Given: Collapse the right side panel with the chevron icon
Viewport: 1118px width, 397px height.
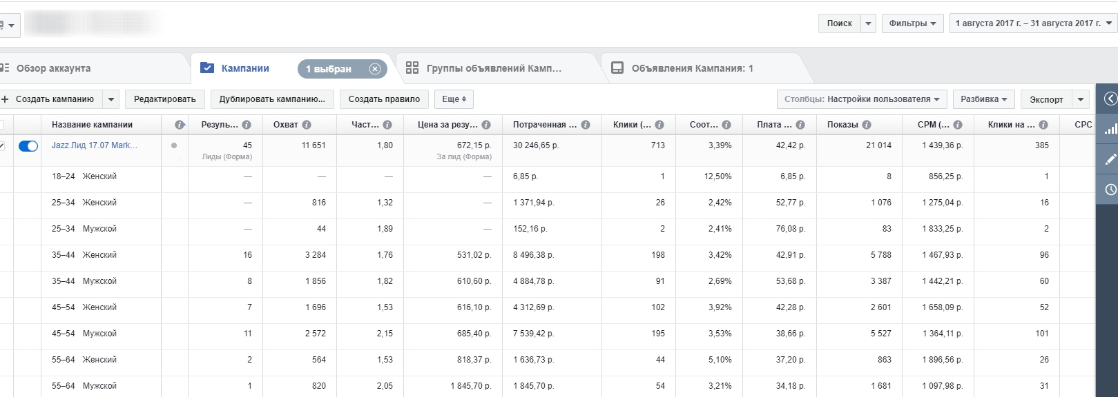Looking at the screenshot, I should coord(1110,99).
